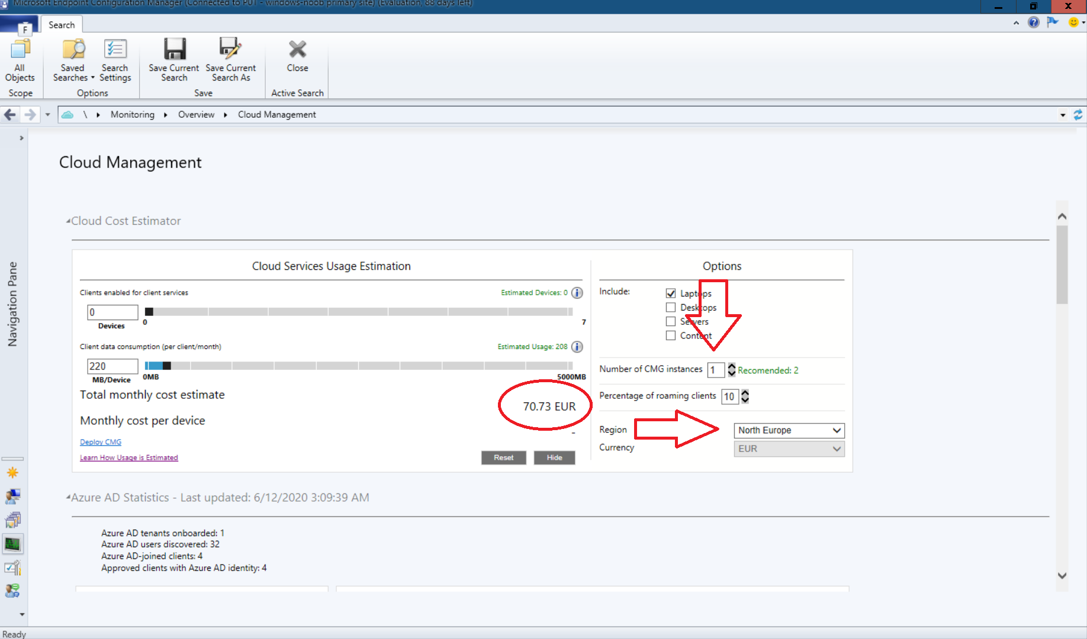Screen dimensions: 1087x639
Task: Collapse the ribbon with the caret
Action: [x=1016, y=23]
